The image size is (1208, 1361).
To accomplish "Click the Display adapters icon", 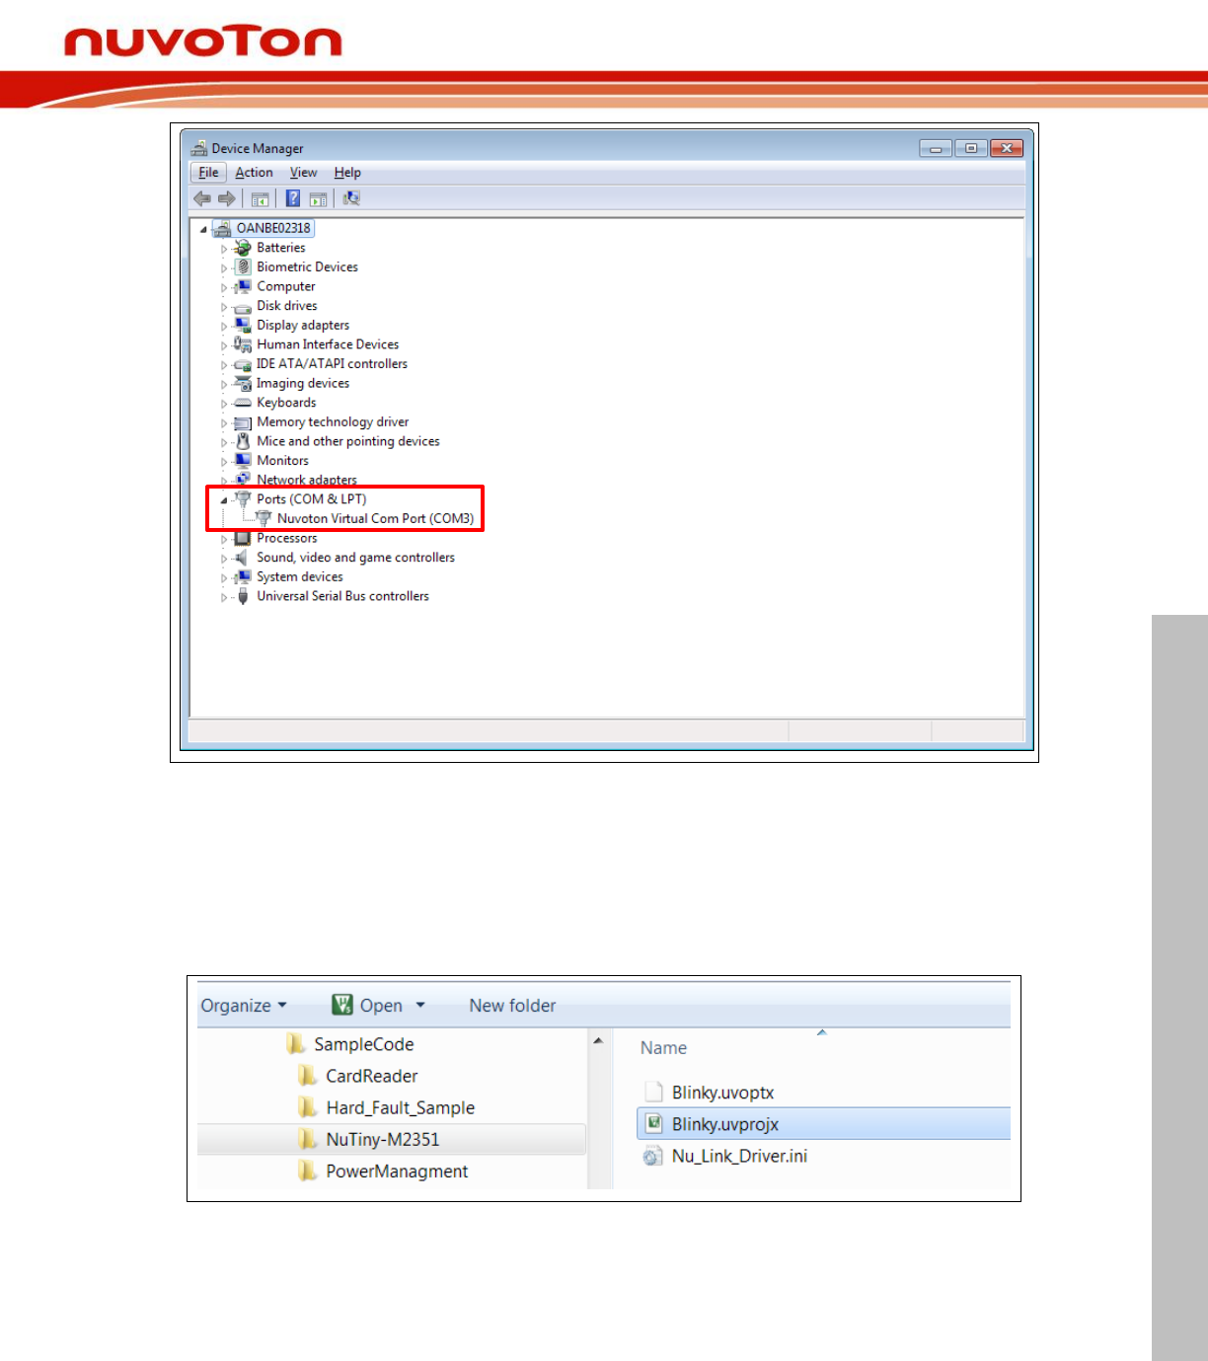I will point(243,325).
